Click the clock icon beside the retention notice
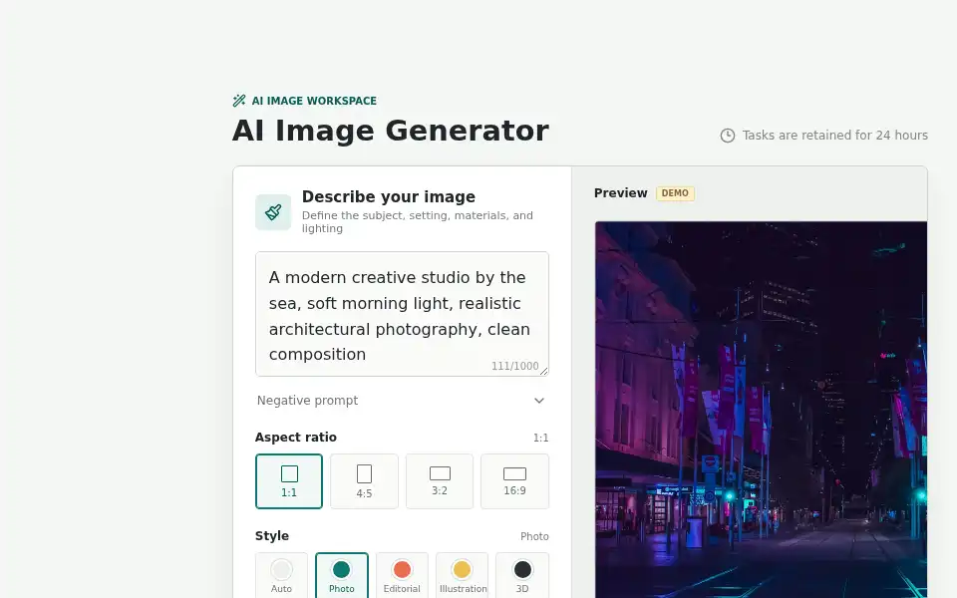 point(728,136)
